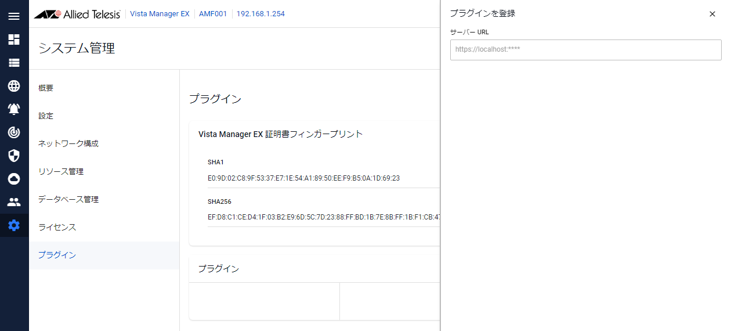Select ネットワーク構成 in the system menu
Screen dimensions: 731x331
pos(104,144)
